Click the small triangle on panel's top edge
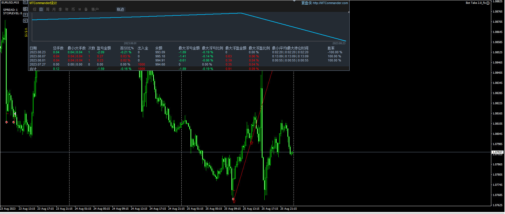The image size is (505, 214). [294, 1]
